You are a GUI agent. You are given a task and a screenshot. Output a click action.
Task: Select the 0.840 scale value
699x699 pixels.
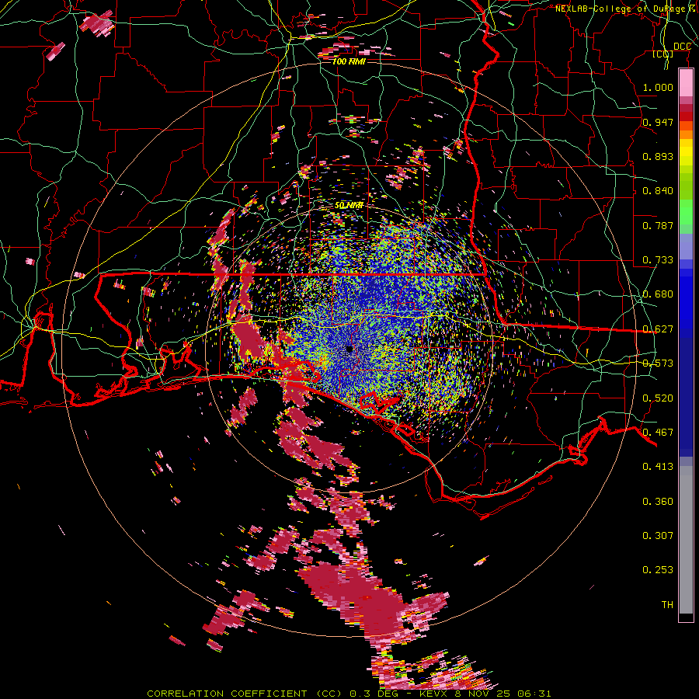(x=658, y=191)
